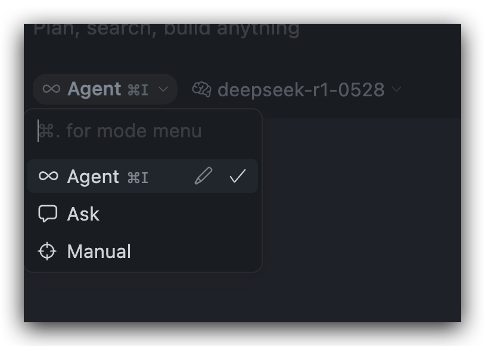Choose the Agent label in the mode list
Viewport: 485px width, 346px height.
(x=93, y=177)
